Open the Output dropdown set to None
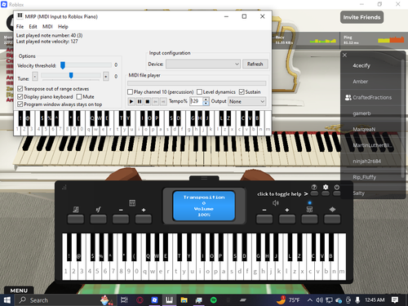Screen dimensions: 408x306 pos(246,101)
